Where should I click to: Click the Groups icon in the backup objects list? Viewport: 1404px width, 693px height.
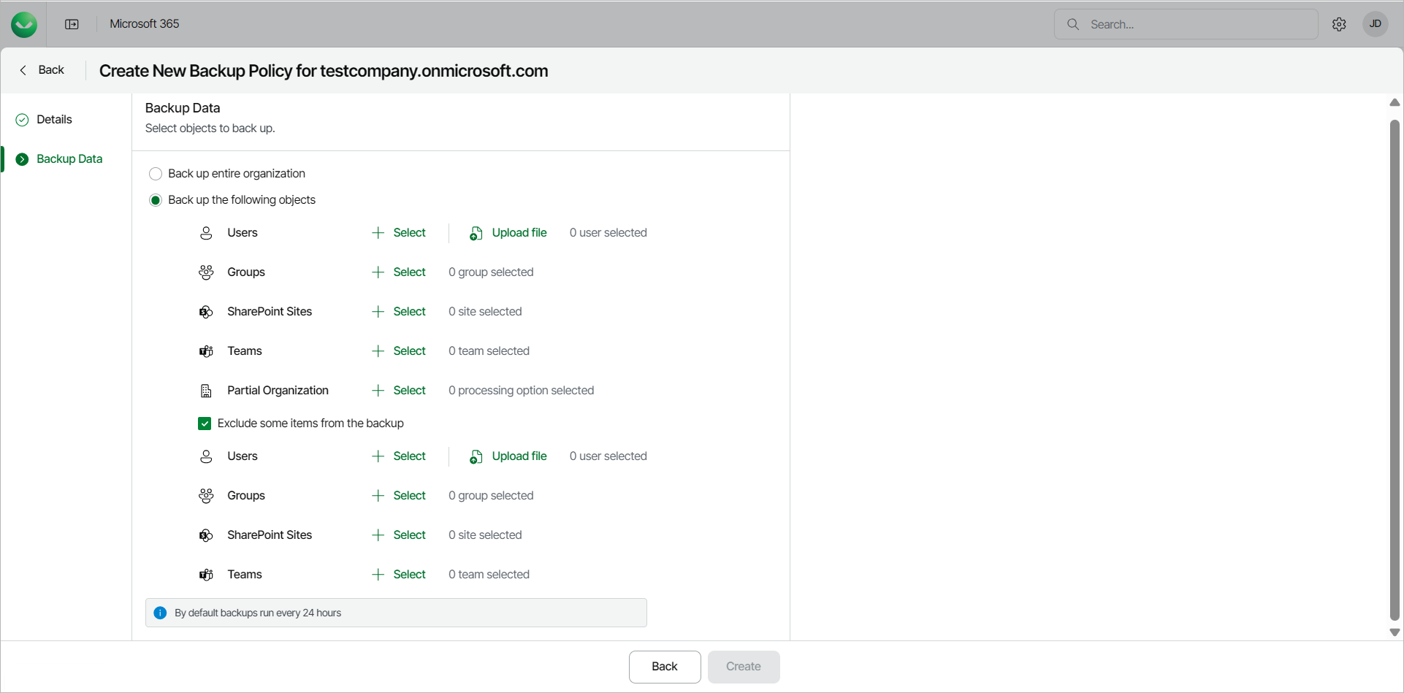206,272
